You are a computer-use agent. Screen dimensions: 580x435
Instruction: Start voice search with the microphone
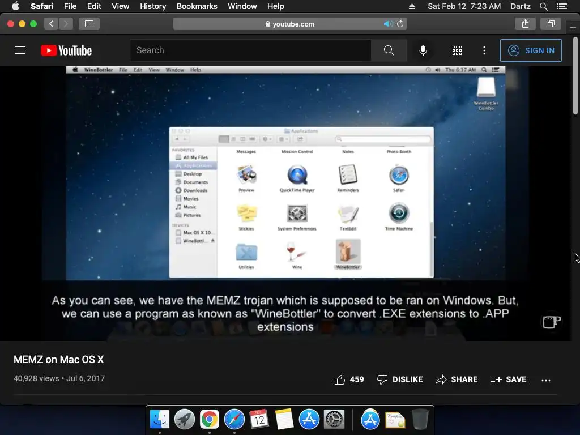pyautogui.click(x=423, y=50)
